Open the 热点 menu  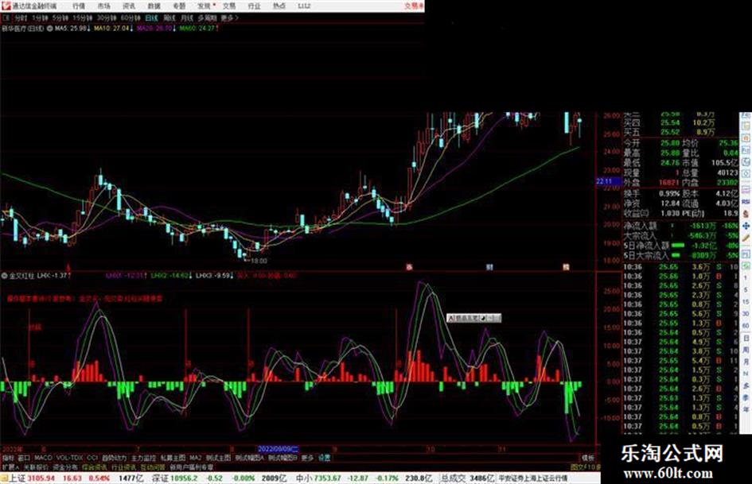click(279, 6)
